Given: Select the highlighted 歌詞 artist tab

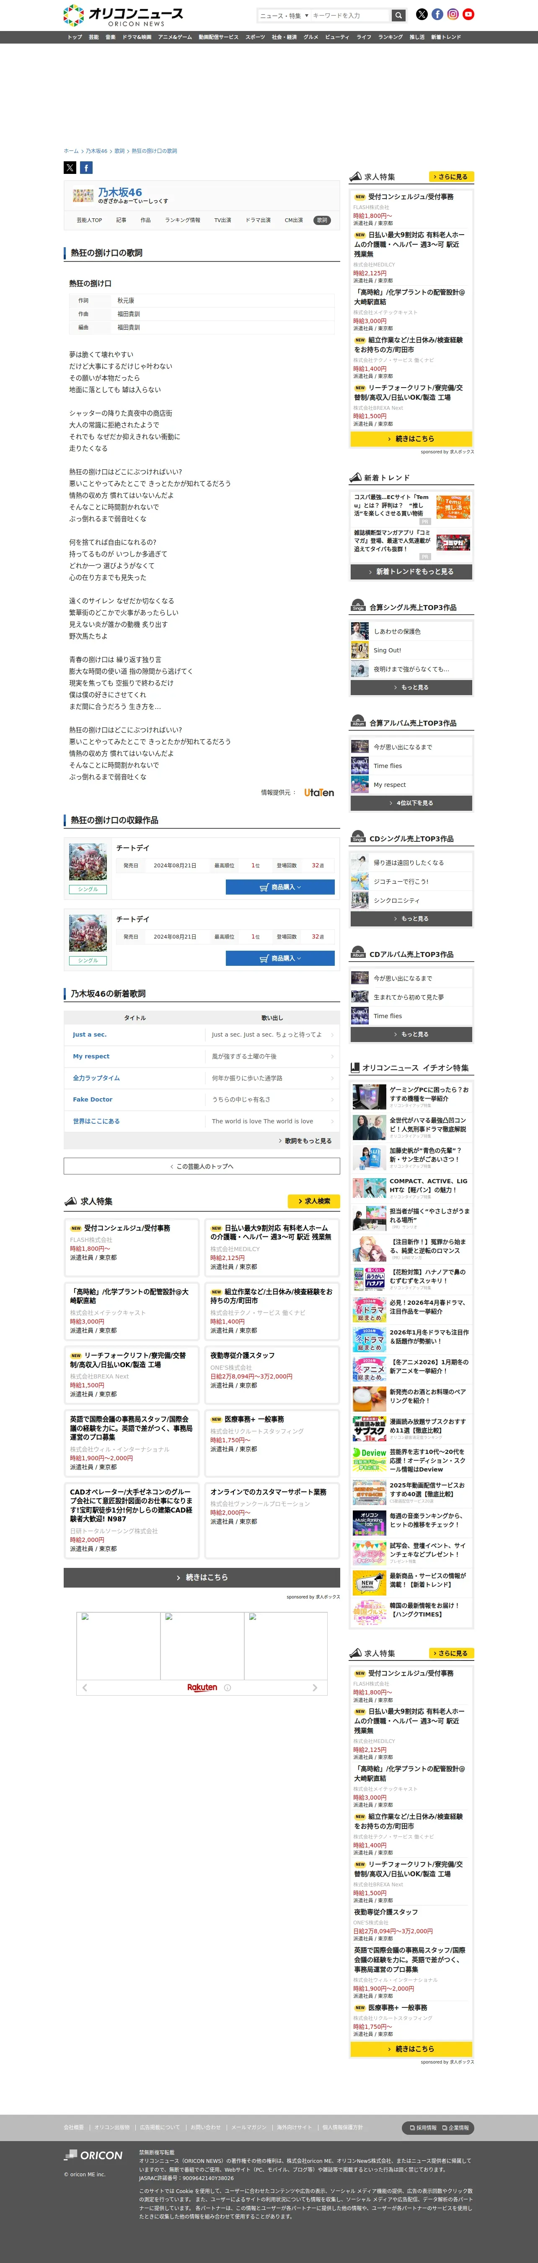Looking at the screenshot, I should (322, 220).
